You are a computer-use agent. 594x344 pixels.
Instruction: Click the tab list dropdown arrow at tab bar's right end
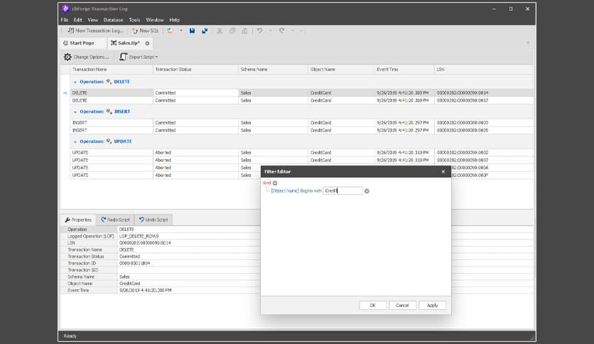[x=528, y=43]
